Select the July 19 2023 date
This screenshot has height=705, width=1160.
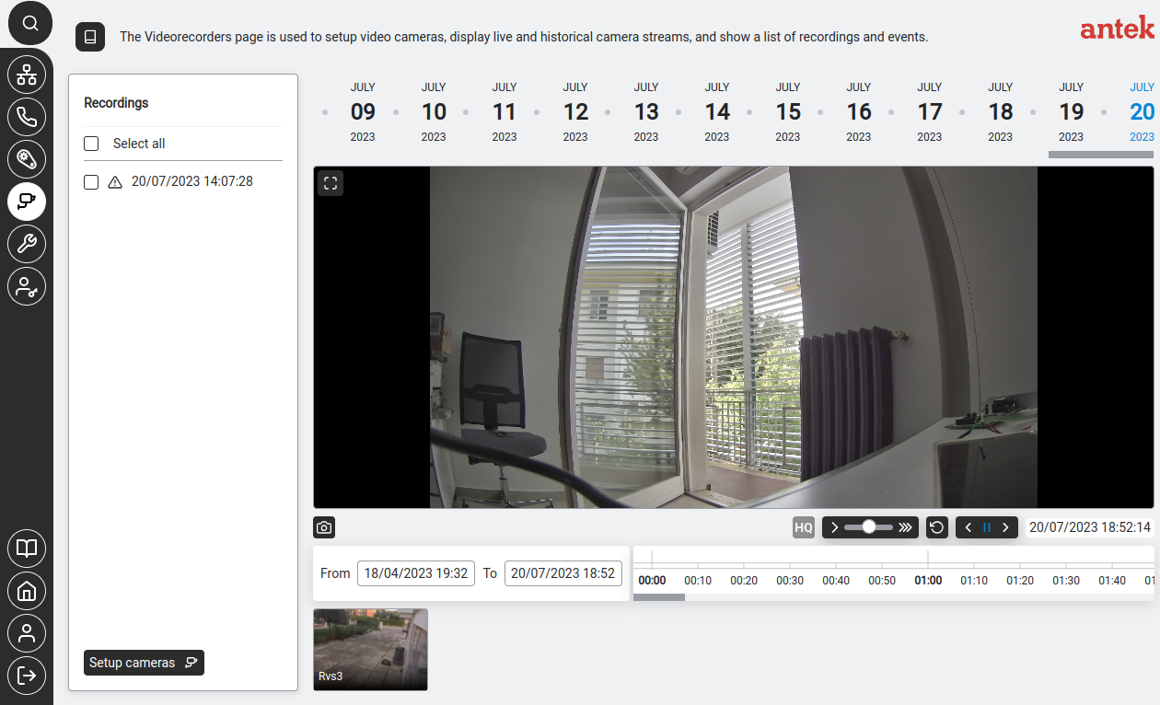point(1072,112)
